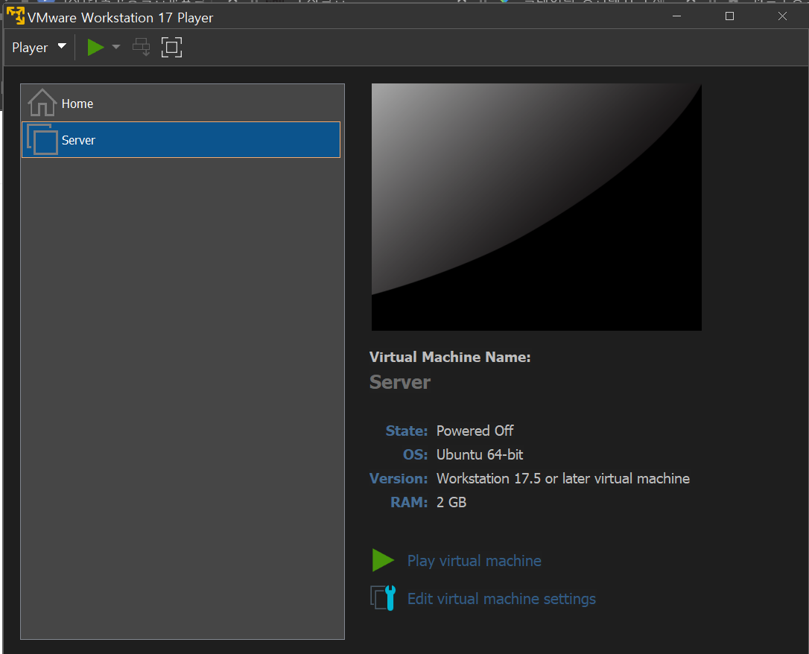Image resolution: width=809 pixels, height=654 pixels.
Task: Close the VMware Workstation Player window
Action: pos(782,16)
